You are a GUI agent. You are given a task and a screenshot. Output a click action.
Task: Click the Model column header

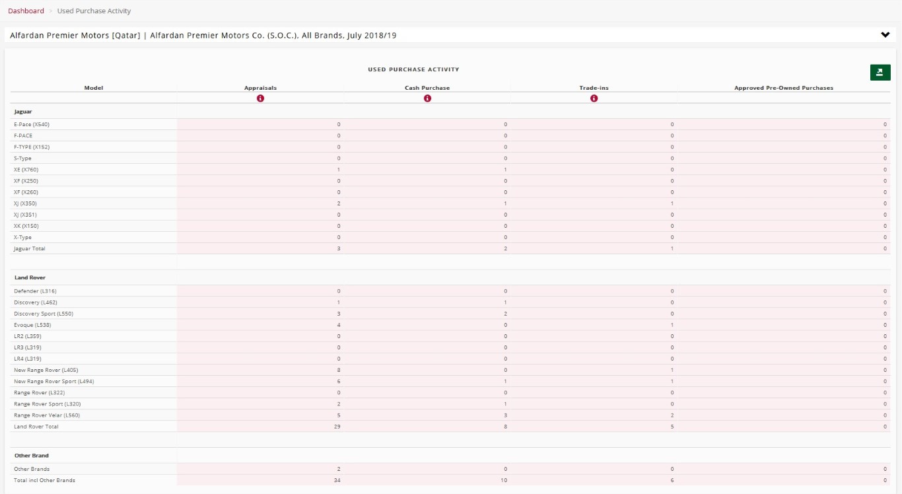[x=93, y=88]
